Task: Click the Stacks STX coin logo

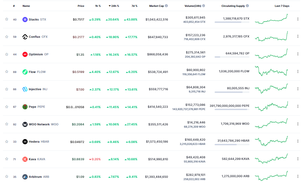Action: point(25,20)
